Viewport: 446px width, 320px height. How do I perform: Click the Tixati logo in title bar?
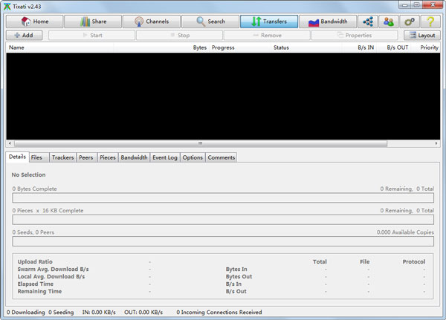pyautogui.click(x=7, y=6)
